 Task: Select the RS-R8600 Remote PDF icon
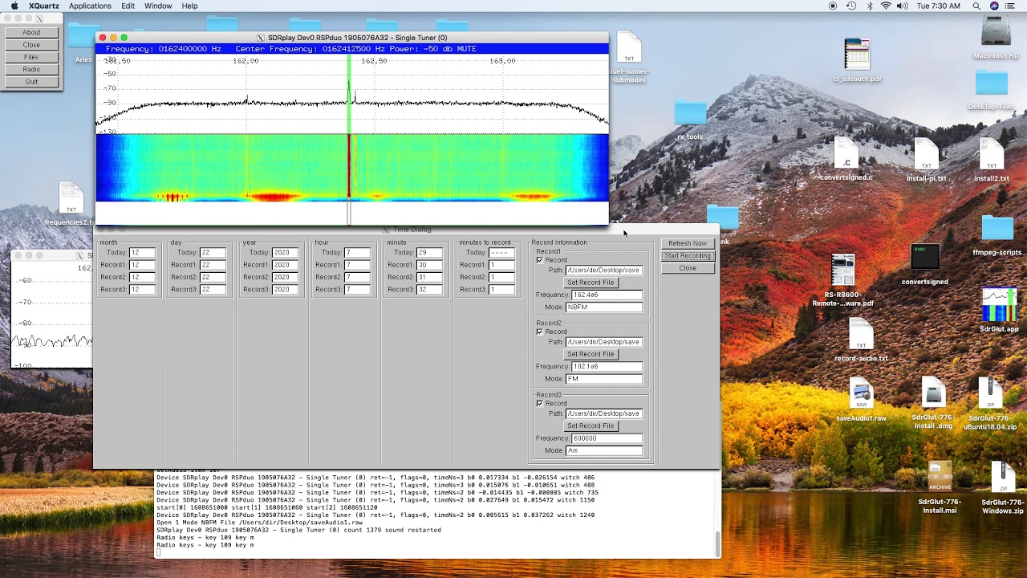pos(843,270)
